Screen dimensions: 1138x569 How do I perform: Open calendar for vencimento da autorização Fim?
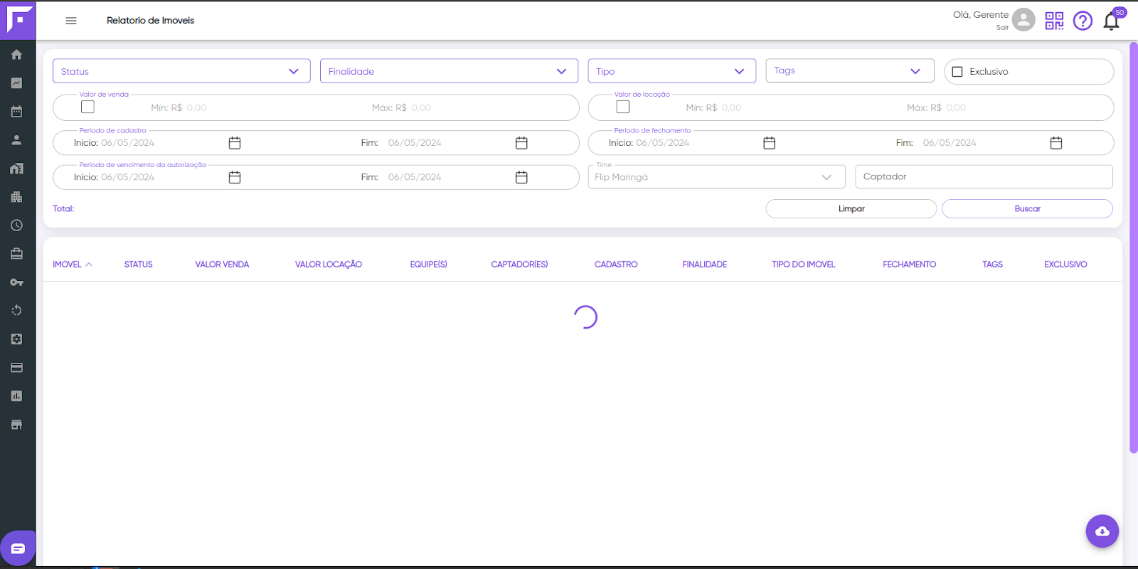(x=521, y=177)
